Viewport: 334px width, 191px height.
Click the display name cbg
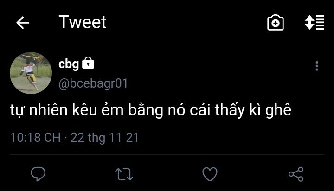69,64
